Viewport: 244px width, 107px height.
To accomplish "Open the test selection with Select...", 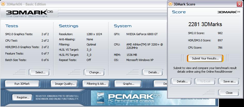I will coord(39,72).
